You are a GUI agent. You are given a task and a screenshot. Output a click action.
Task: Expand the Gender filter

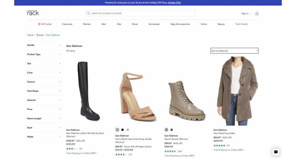pyautogui.click(x=44, y=45)
